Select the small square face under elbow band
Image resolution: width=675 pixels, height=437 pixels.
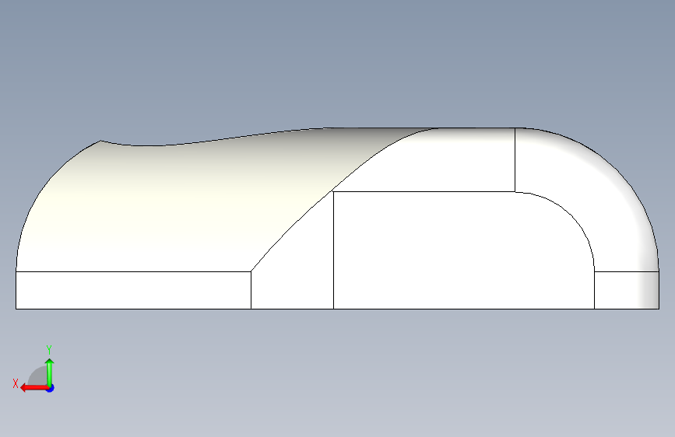click(x=627, y=290)
